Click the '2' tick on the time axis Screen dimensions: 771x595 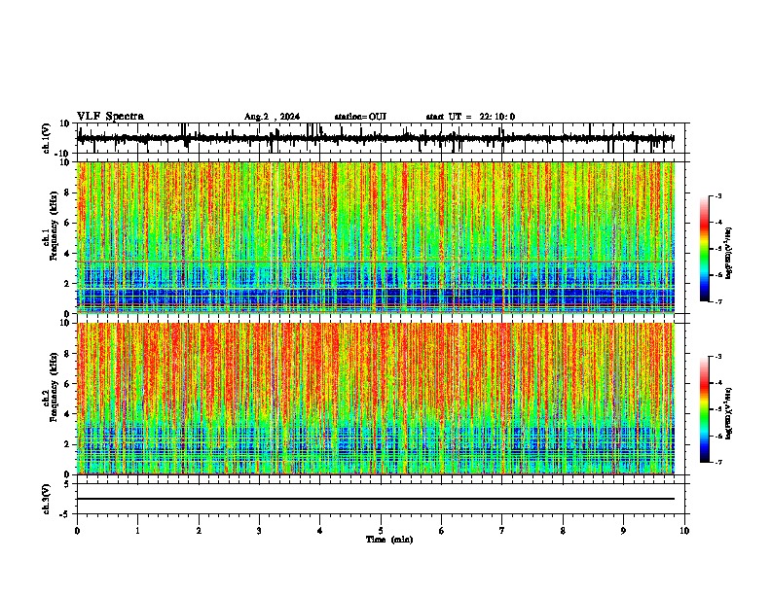tap(199, 531)
